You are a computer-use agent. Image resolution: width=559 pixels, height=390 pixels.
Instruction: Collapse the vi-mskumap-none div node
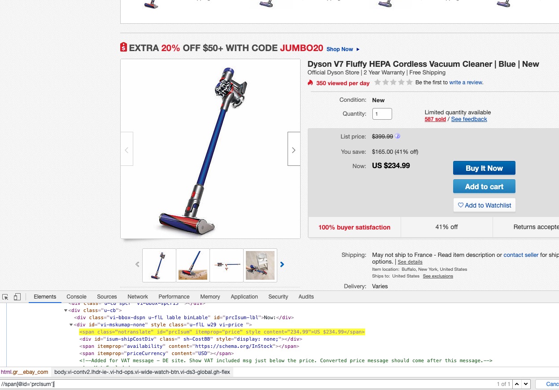point(71,325)
